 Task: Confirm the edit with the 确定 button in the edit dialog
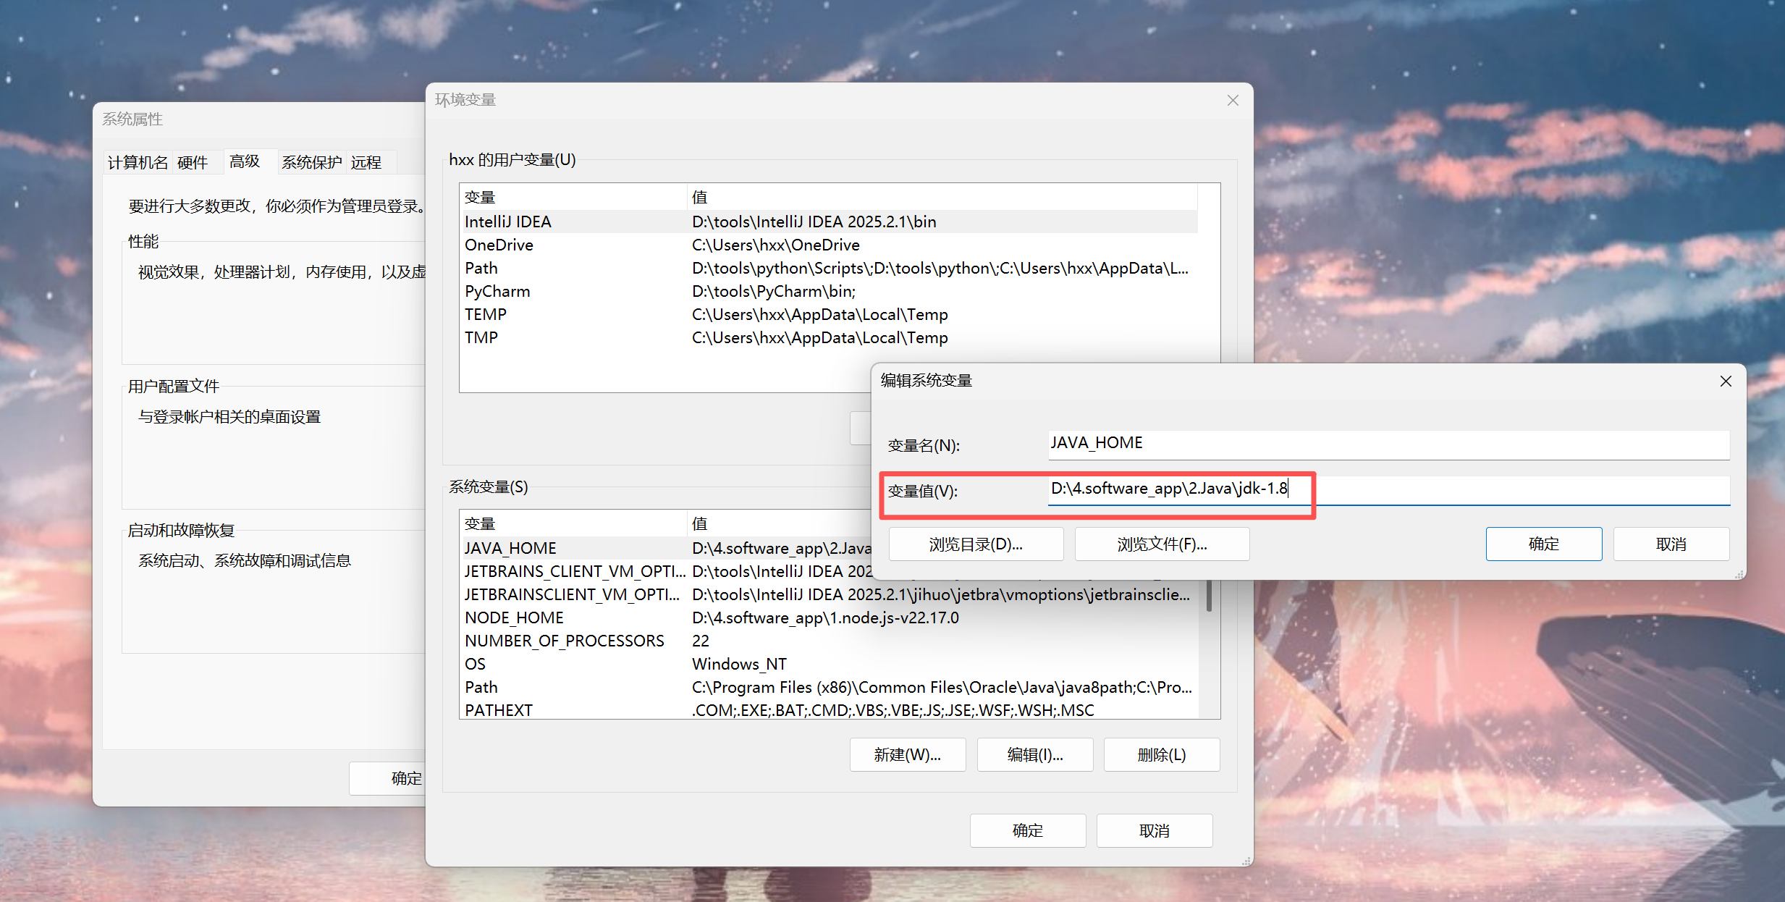tap(1543, 544)
